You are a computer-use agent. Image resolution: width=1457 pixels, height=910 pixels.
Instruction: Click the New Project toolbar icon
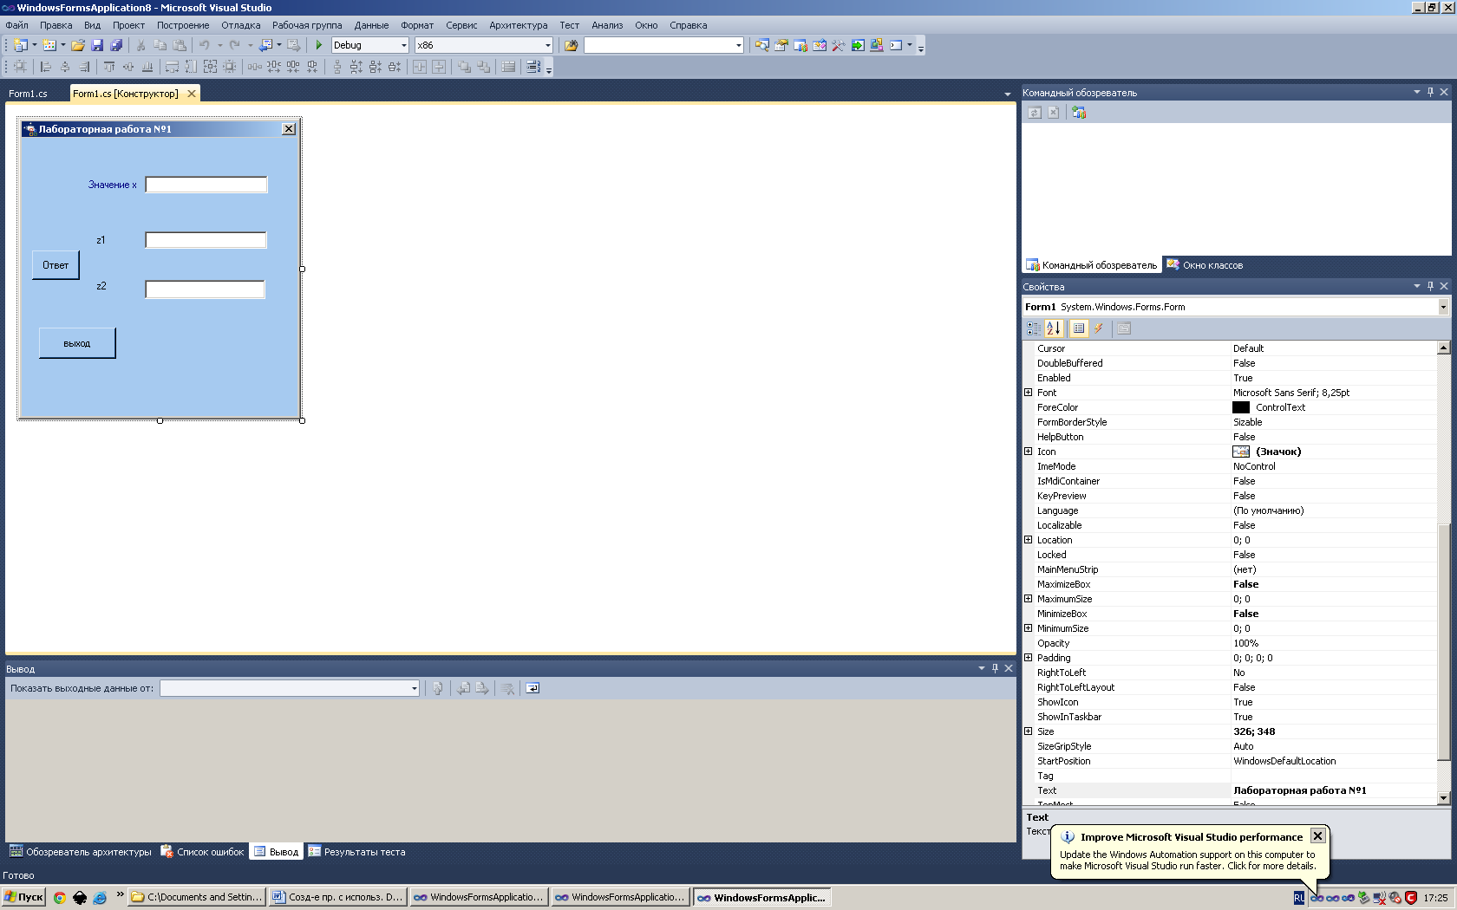[21, 45]
